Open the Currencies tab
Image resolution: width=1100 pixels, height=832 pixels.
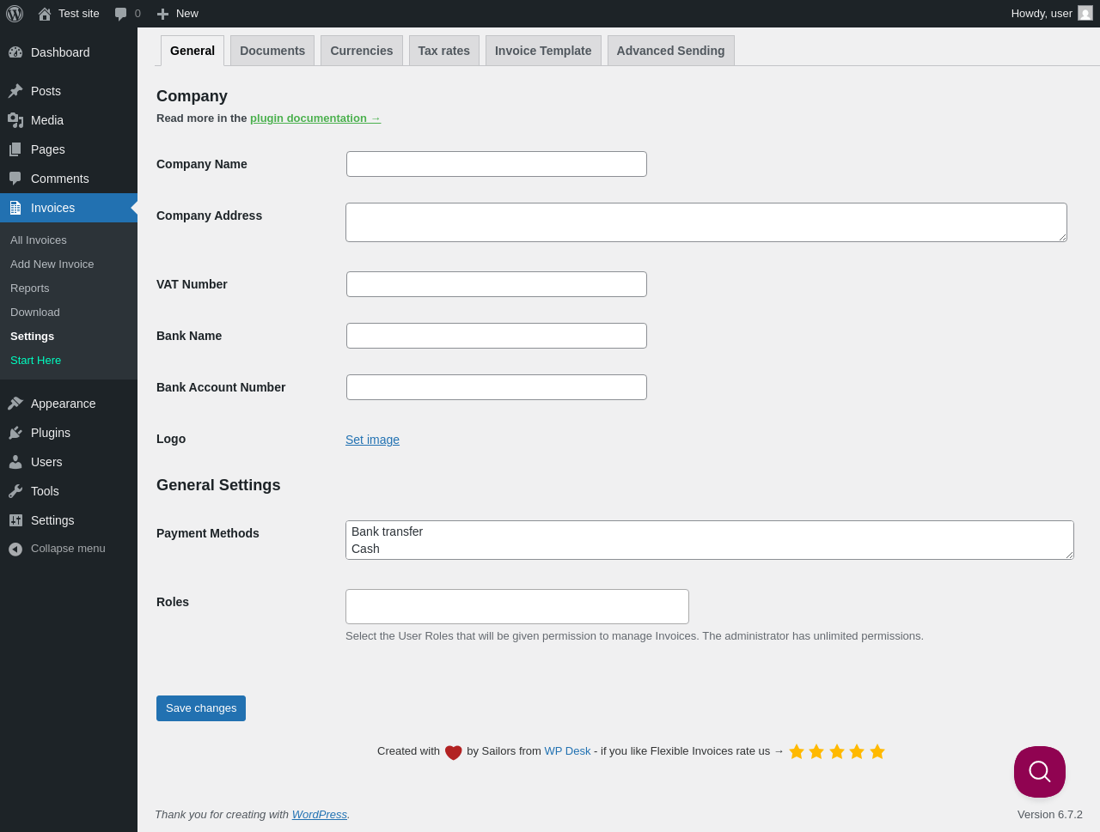pyautogui.click(x=362, y=51)
